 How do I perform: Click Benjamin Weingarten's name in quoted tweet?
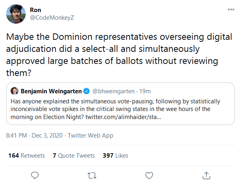click(x=51, y=91)
